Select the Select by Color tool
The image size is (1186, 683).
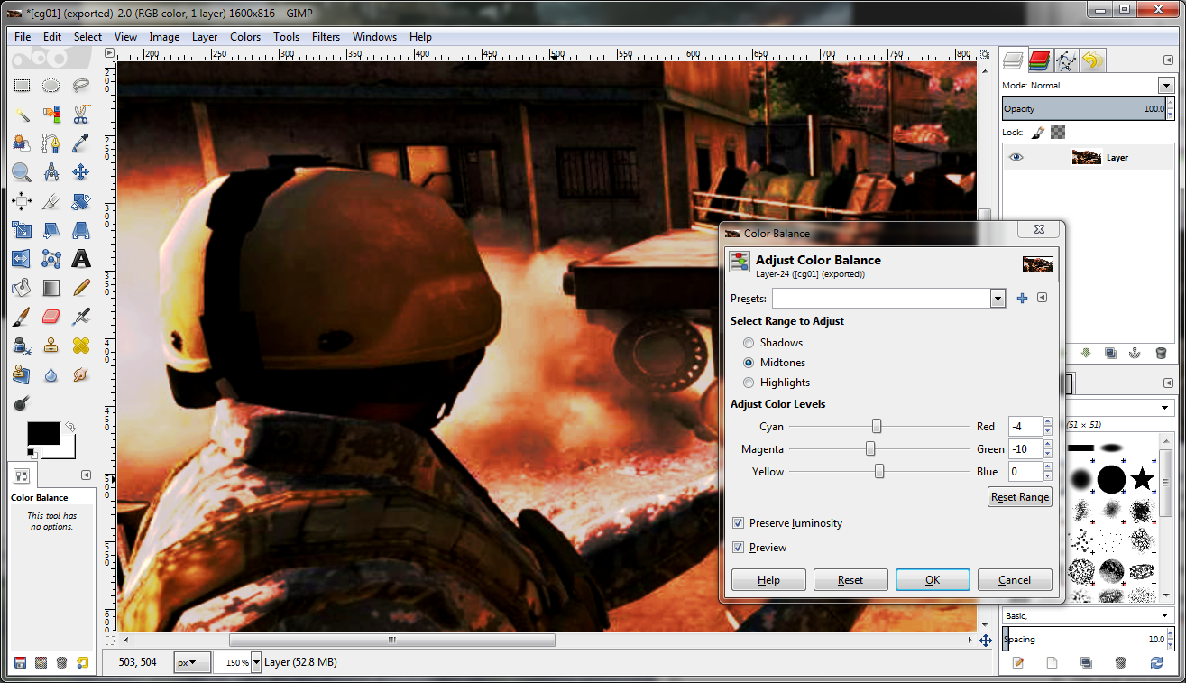point(51,115)
